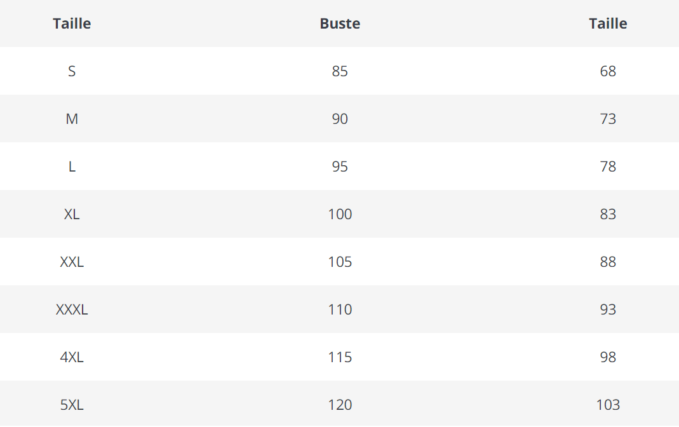
Task: Select waist value 73 in the M row
Action: click(x=608, y=119)
